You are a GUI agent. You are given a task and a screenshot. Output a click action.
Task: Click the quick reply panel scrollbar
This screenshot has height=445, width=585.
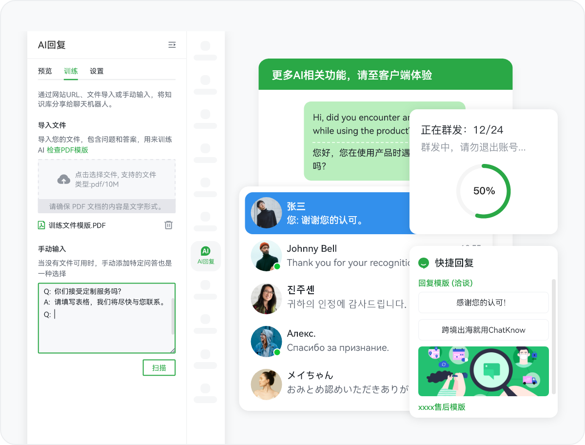click(553, 337)
